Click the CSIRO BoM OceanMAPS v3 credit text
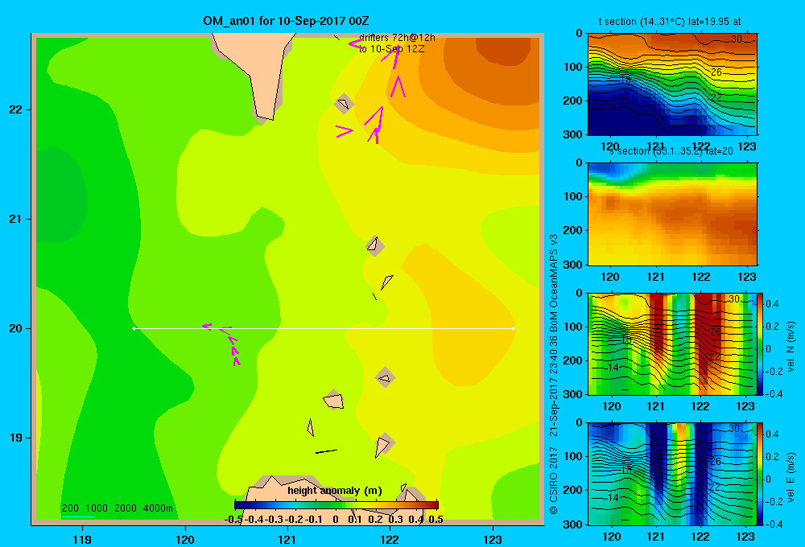The height and width of the screenshot is (547, 805). tap(554, 375)
